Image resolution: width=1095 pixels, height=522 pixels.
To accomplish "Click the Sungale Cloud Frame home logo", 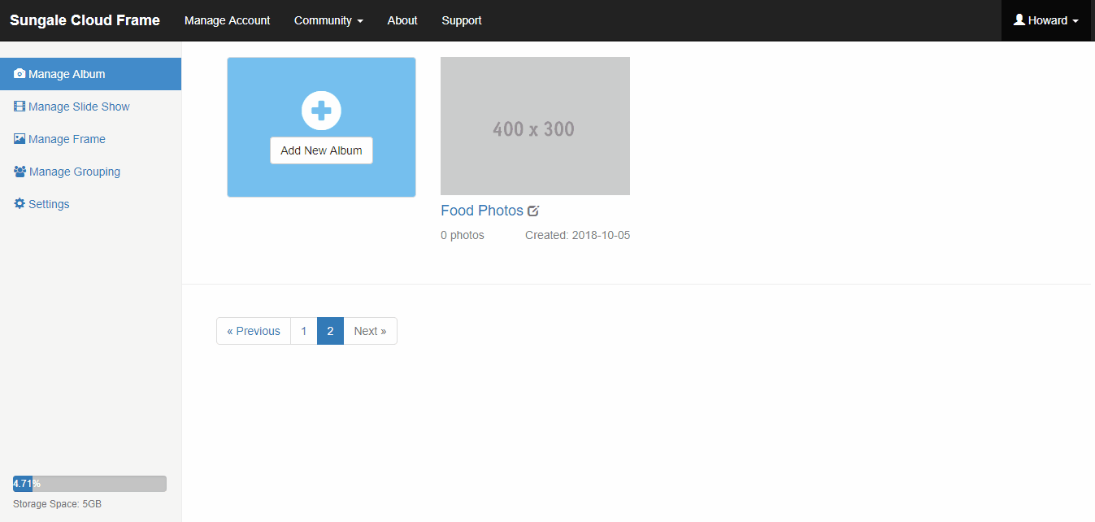I will [85, 20].
